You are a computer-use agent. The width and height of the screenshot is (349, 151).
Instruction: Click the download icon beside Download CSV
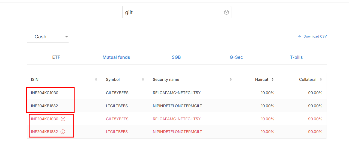(300, 36)
